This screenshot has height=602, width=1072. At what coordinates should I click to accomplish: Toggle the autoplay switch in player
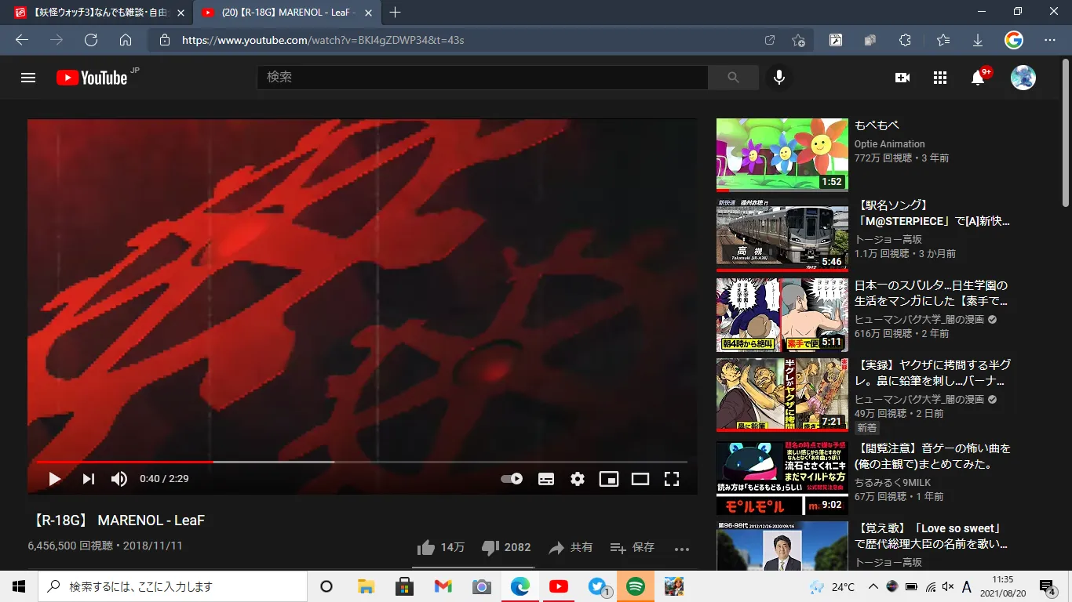click(x=512, y=479)
